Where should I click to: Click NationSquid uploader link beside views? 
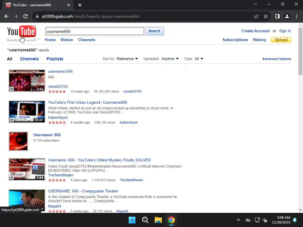[x=128, y=122]
